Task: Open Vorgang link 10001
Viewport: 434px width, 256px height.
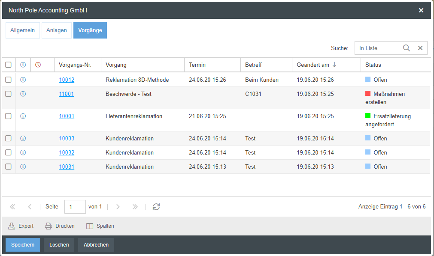Action: tap(67, 116)
